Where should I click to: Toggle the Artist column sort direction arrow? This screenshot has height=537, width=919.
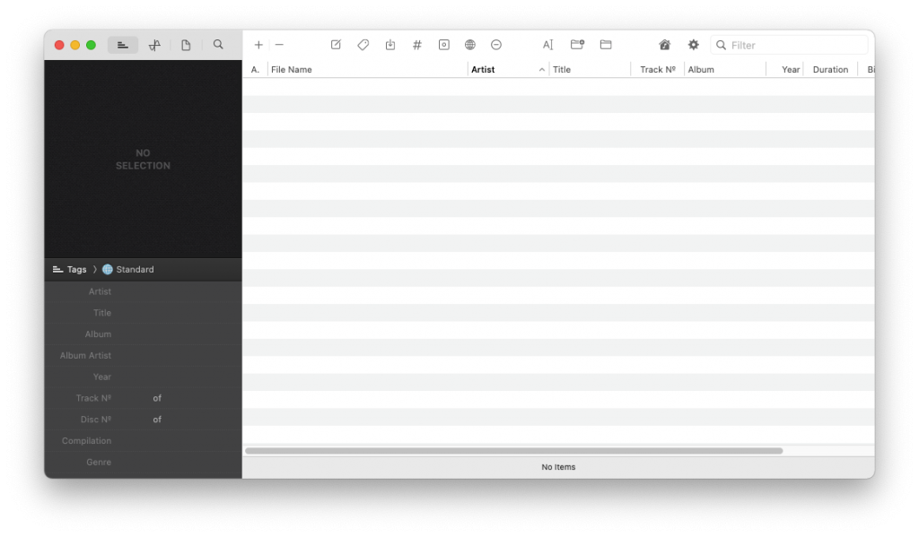coord(541,70)
